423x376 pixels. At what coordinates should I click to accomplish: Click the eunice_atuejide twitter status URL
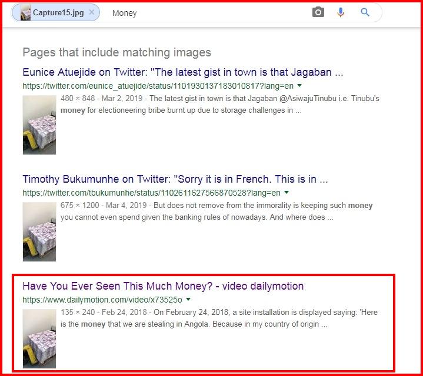[x=158, y=86]
